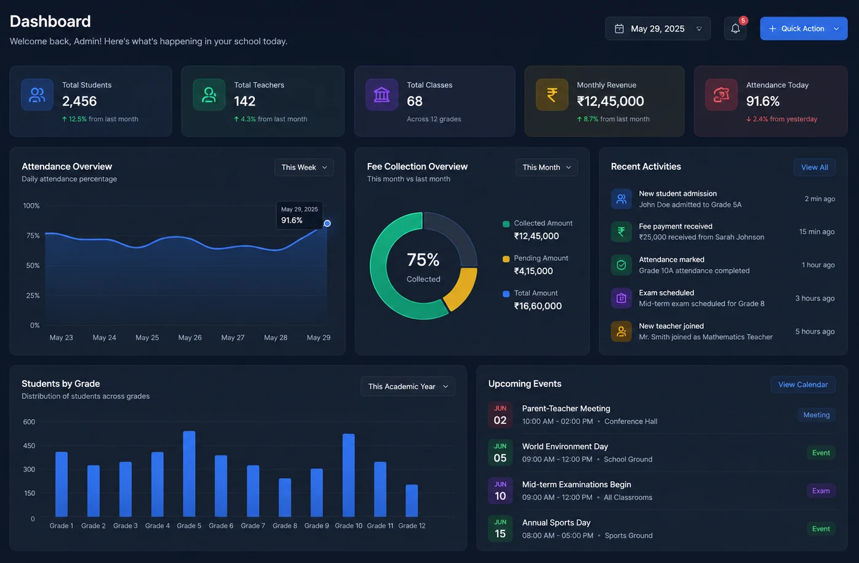Screen dimensions: 859x563
Task: Click the Grade 5 bar in chart
Action: pos(189,474)
